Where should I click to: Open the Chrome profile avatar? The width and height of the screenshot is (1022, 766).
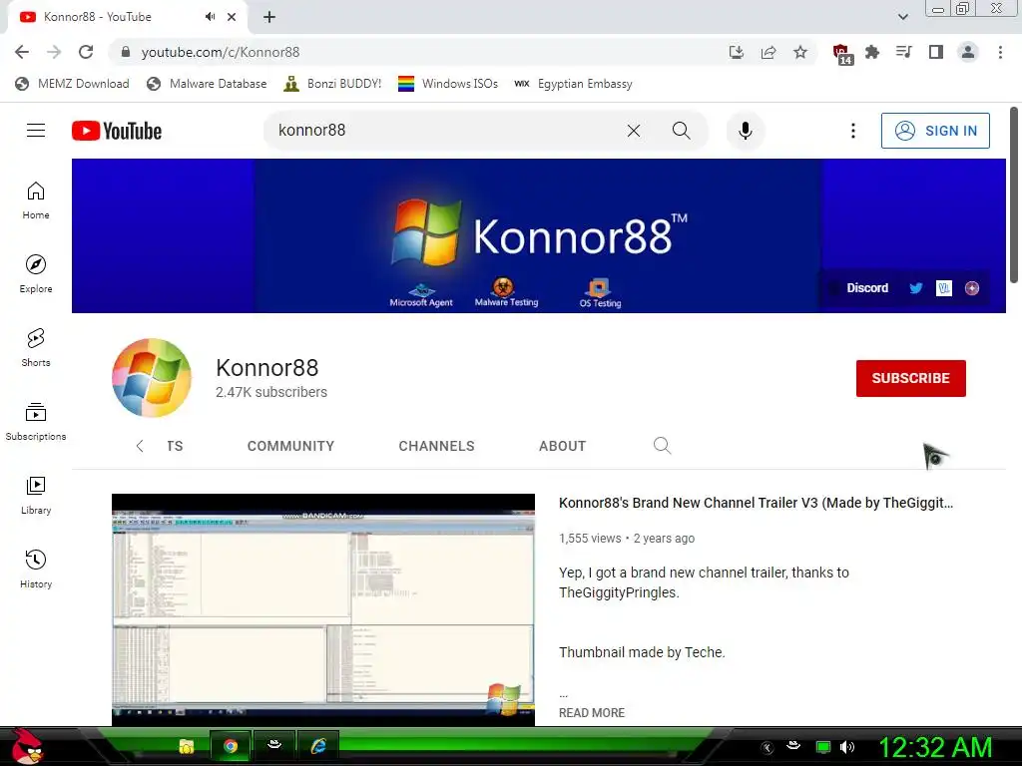(968, 52)
